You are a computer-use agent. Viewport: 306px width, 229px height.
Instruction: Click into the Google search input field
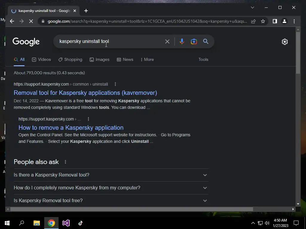pyautogui.click(x=110, y=41)
